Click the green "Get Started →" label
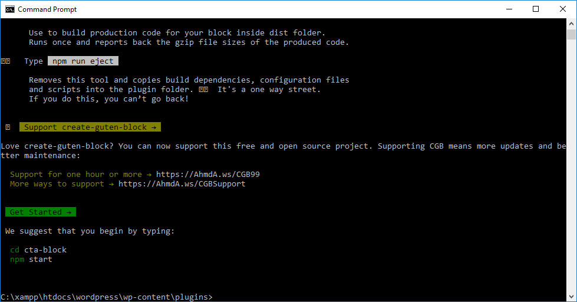Image resolution: width=577 pixels, height=302 pixels. (41, 212)
